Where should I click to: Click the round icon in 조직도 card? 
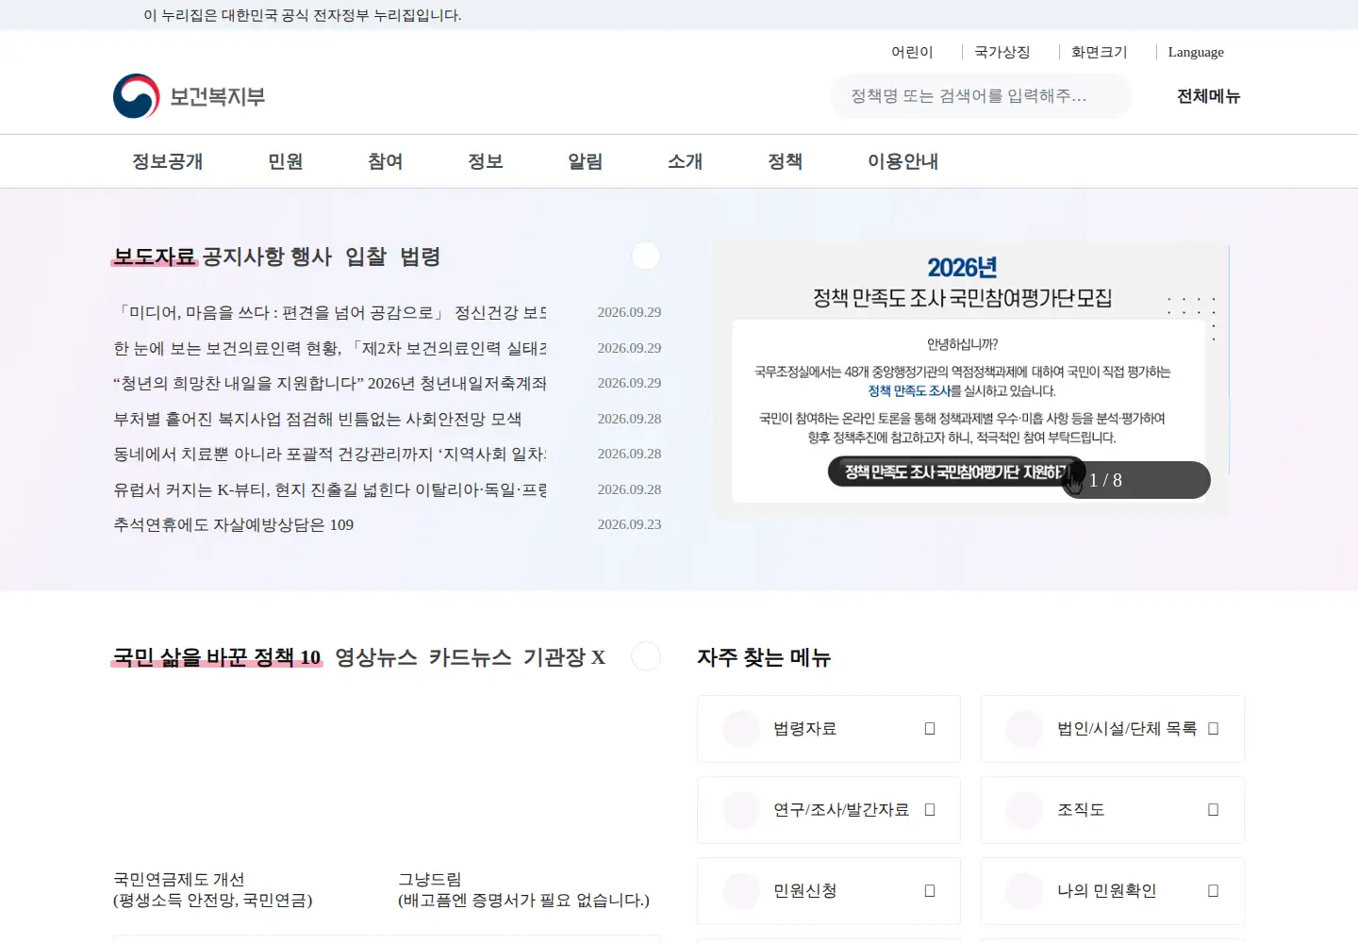click(1024, 810)
